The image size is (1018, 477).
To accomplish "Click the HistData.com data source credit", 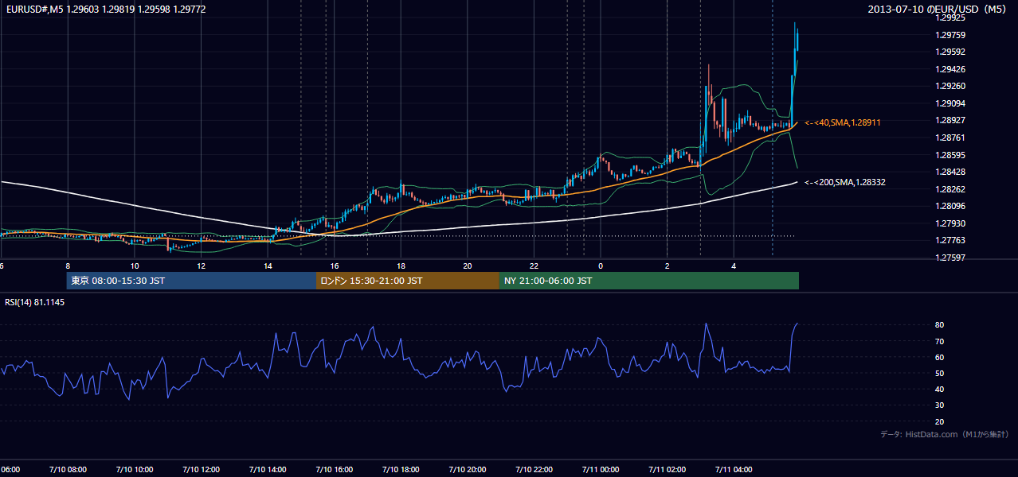I will (945, 434).
